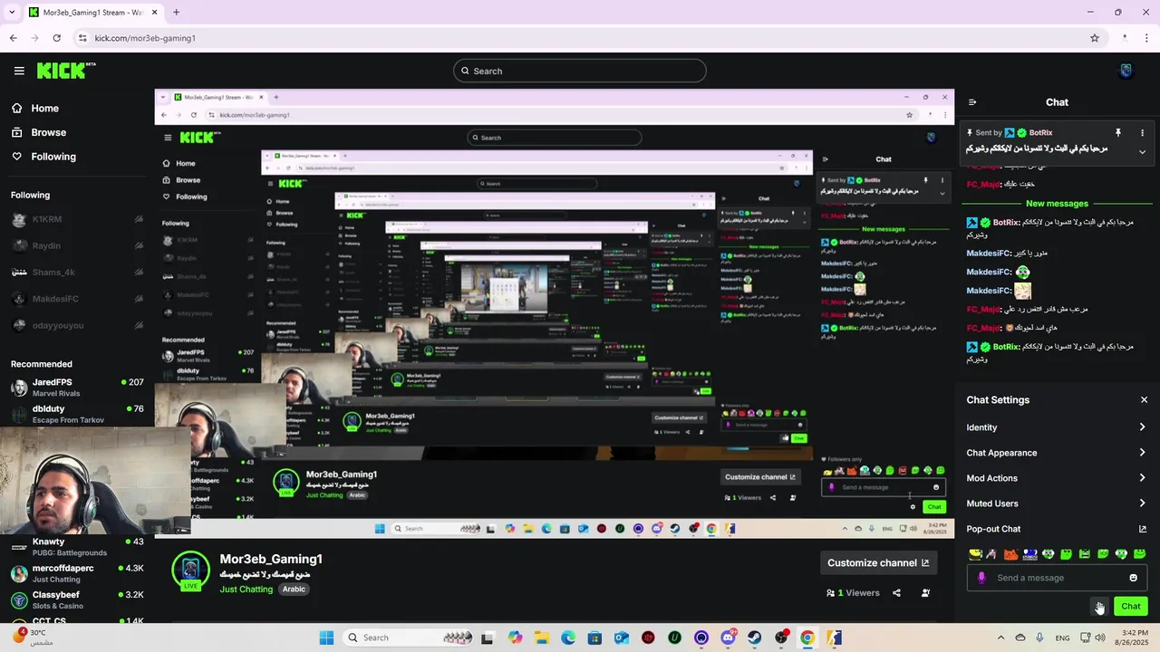
Task: Collapse chat with the arrow beside Chat title
Action: (972, 102)
